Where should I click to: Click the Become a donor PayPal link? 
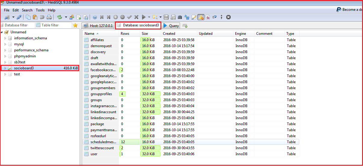pyautogui.click(x=349, y=10)
